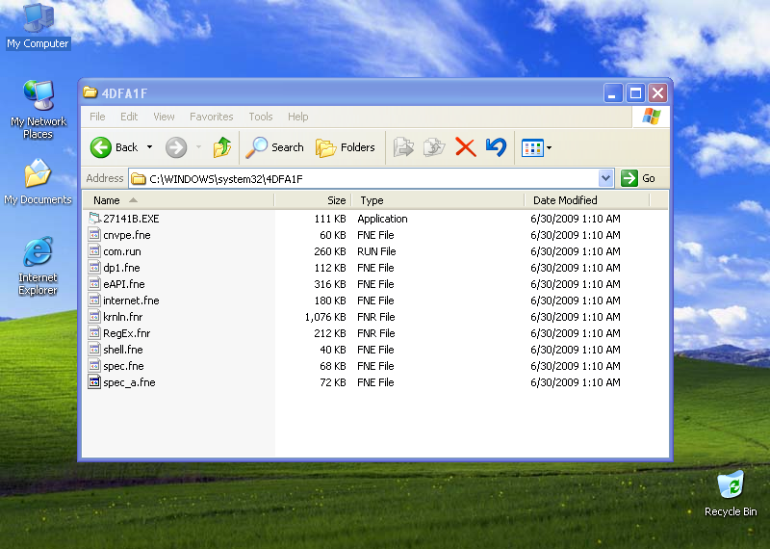Click the folder icon in address bar
The image size is (770, 549).
[x=139, y=178]
